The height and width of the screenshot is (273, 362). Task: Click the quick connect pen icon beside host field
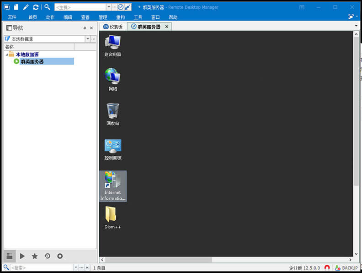pos(128,7)
